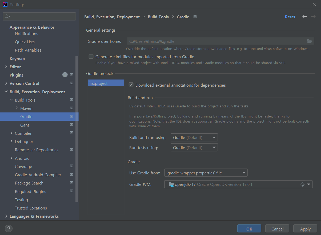
Task: Click in the settings search field
Action: (39, 16)
